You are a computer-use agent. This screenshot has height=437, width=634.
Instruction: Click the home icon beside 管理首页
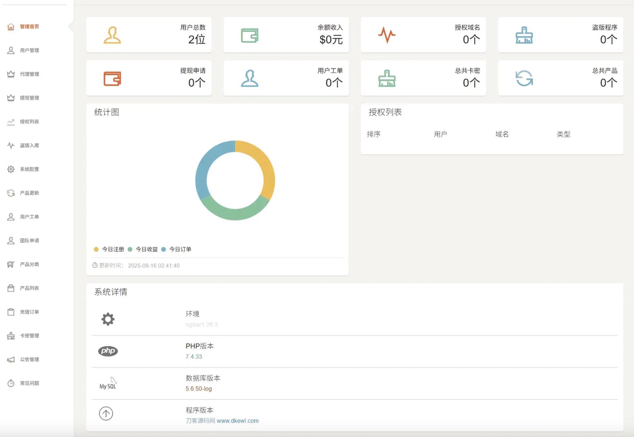point(11,27)
